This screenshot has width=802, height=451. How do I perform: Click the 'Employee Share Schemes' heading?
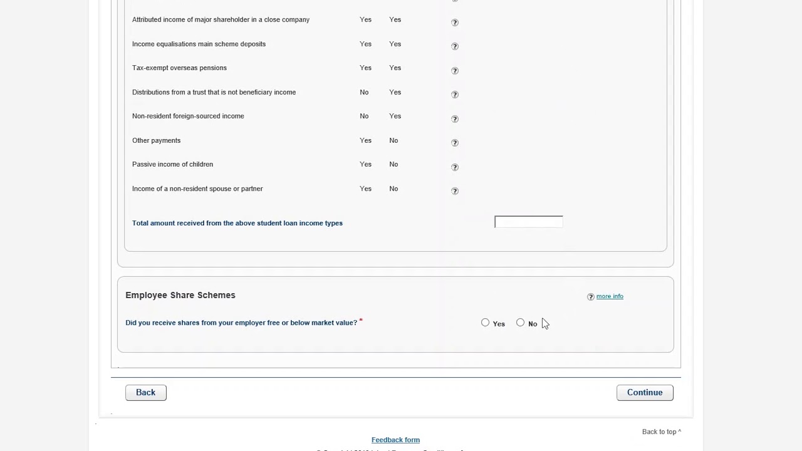(x=180, y=295)
